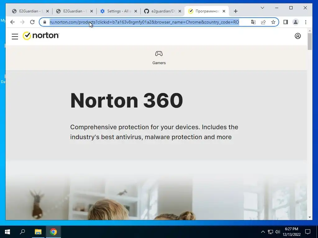Close the Settings tab

[x=136, y=11]
